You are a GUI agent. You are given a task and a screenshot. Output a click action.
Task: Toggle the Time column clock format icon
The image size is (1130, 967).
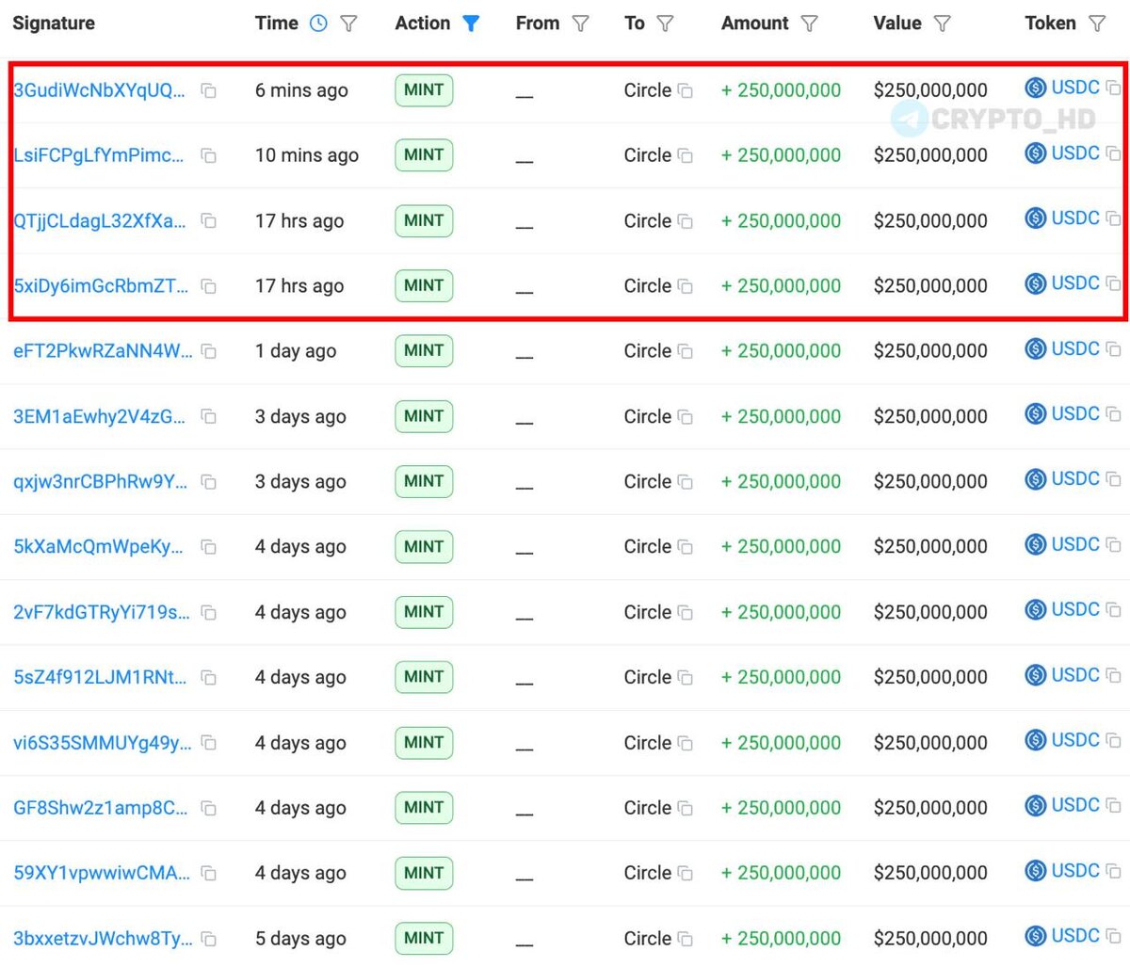coord(318,24)
